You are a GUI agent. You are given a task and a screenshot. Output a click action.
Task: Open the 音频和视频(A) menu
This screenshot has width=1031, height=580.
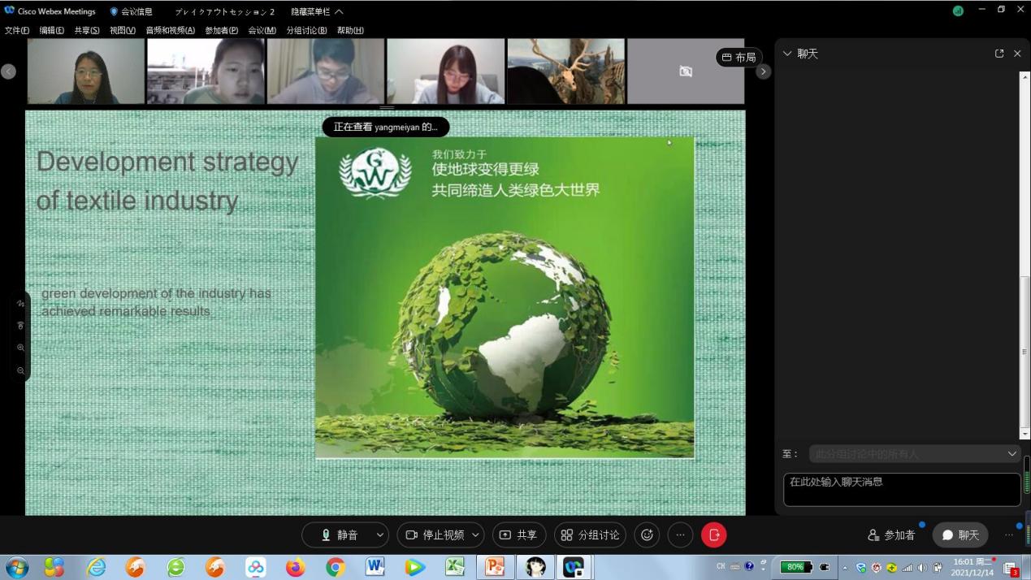point(170,30)
